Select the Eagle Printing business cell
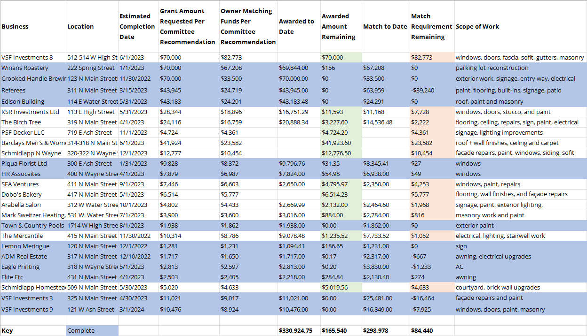Image resolution: width=587 pixels, height=336 pixels. coord(21,267)
